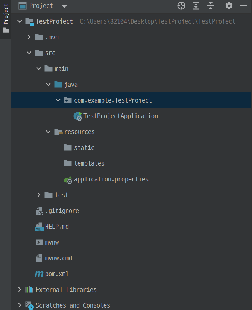This screenshot has width=252, height=310.
Task: Click the Maven pom.xml icon
Action: click(39, 274)
